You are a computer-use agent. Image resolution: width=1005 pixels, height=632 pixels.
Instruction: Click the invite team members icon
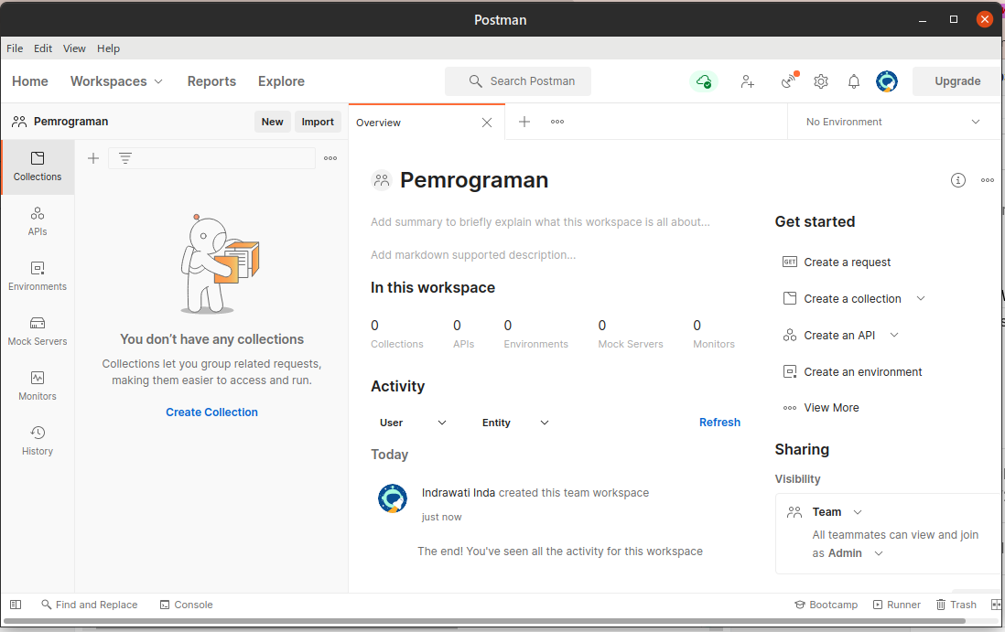(x=747, y=81)
